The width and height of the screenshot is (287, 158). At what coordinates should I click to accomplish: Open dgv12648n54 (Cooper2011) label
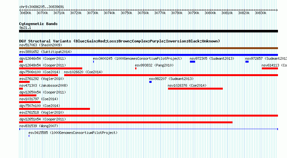[43, 65]
